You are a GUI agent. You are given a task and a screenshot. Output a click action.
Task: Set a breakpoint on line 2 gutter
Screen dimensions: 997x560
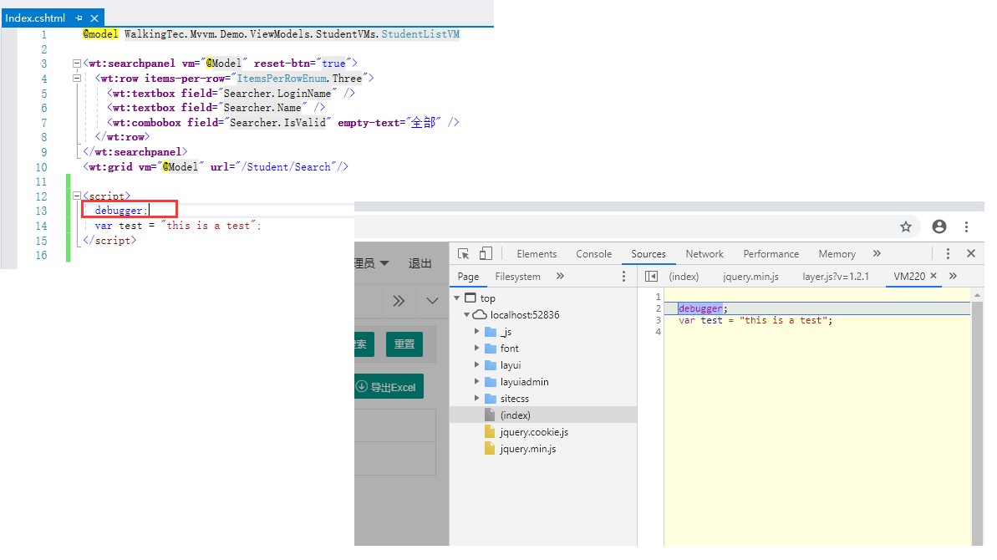658,308
